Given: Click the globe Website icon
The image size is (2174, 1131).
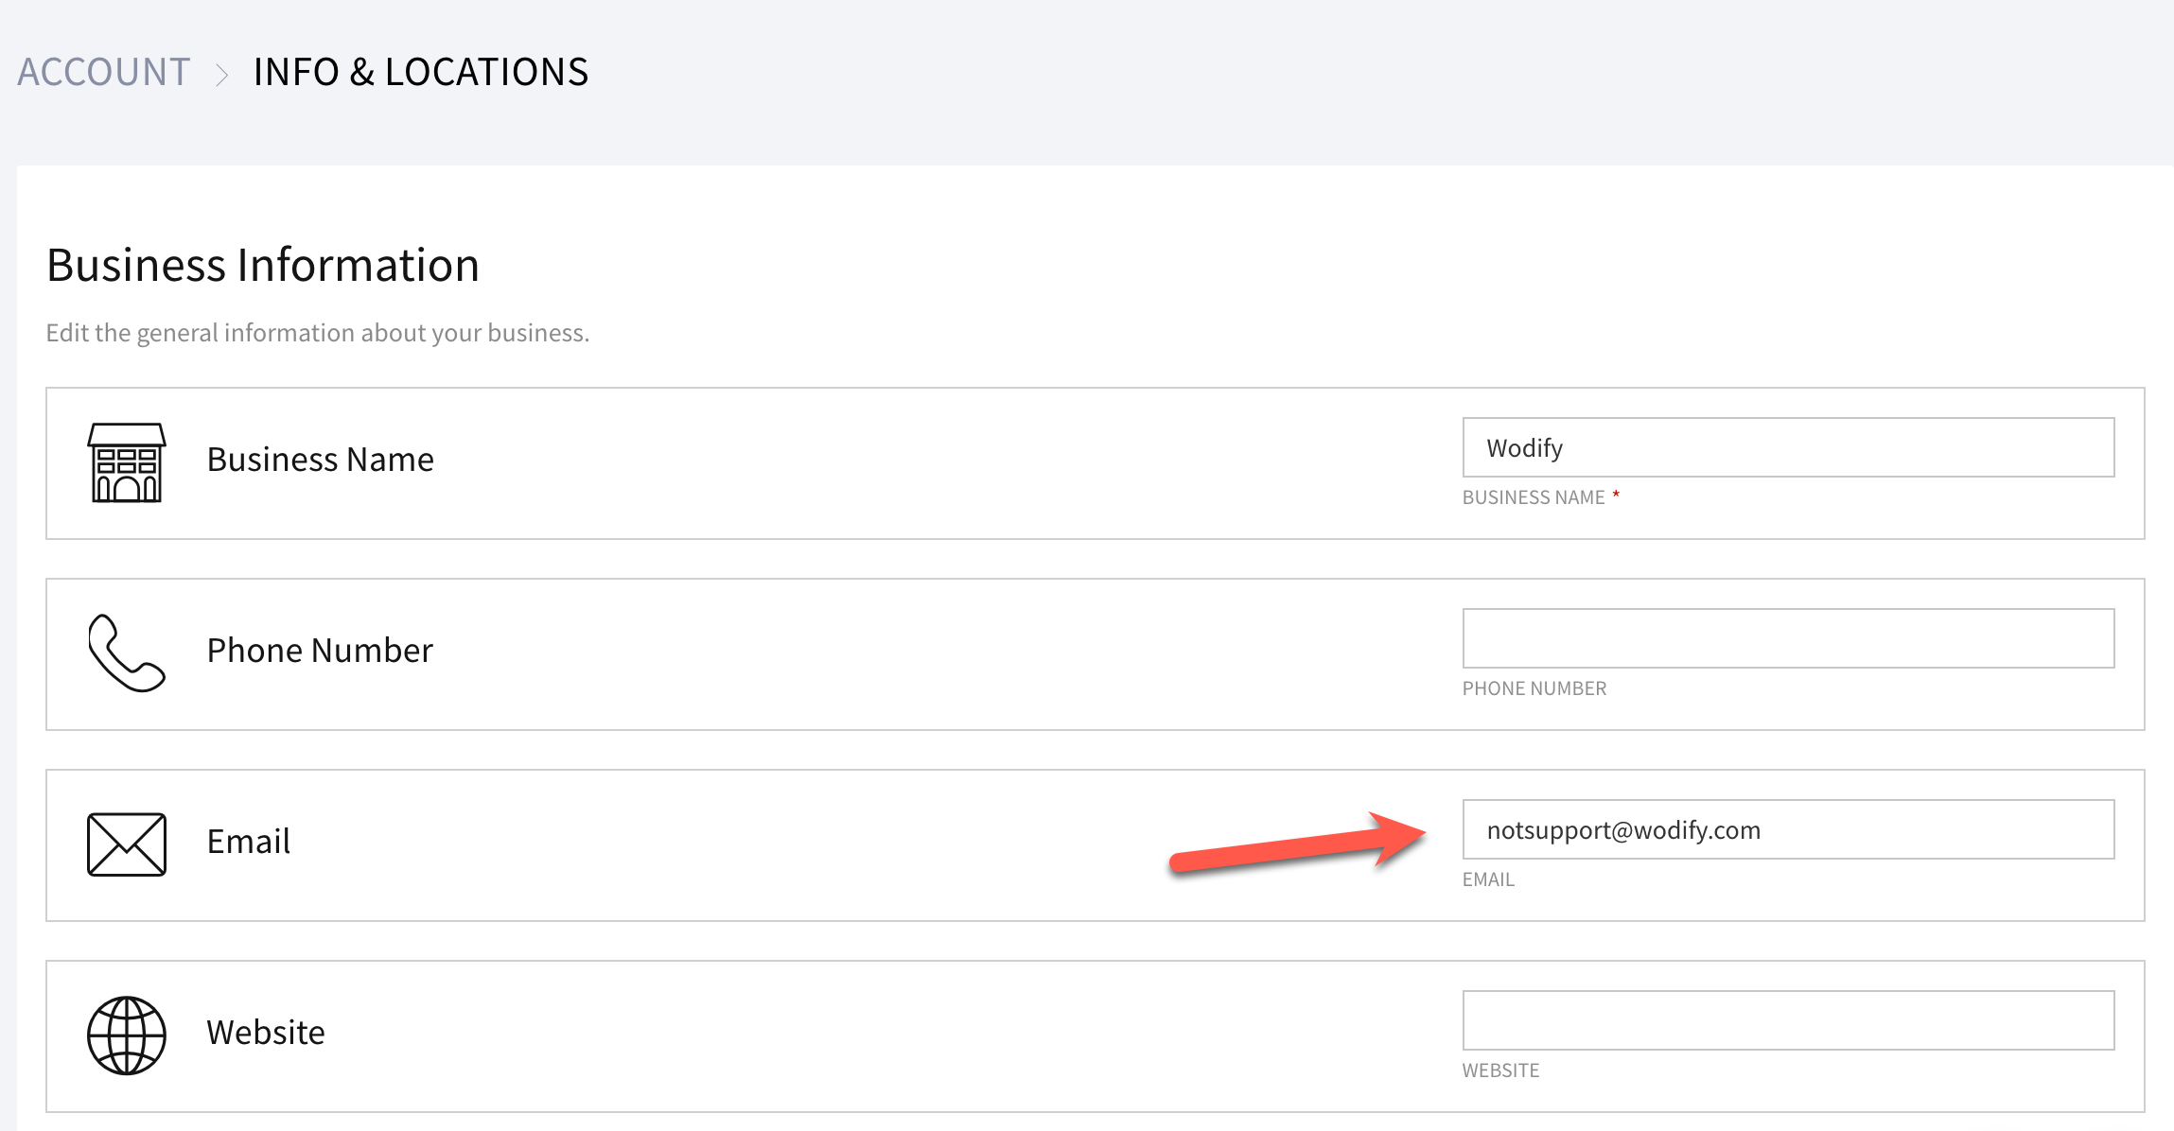Looking at the screenshot, I should pyautogui.click(x=127, y=1035).
